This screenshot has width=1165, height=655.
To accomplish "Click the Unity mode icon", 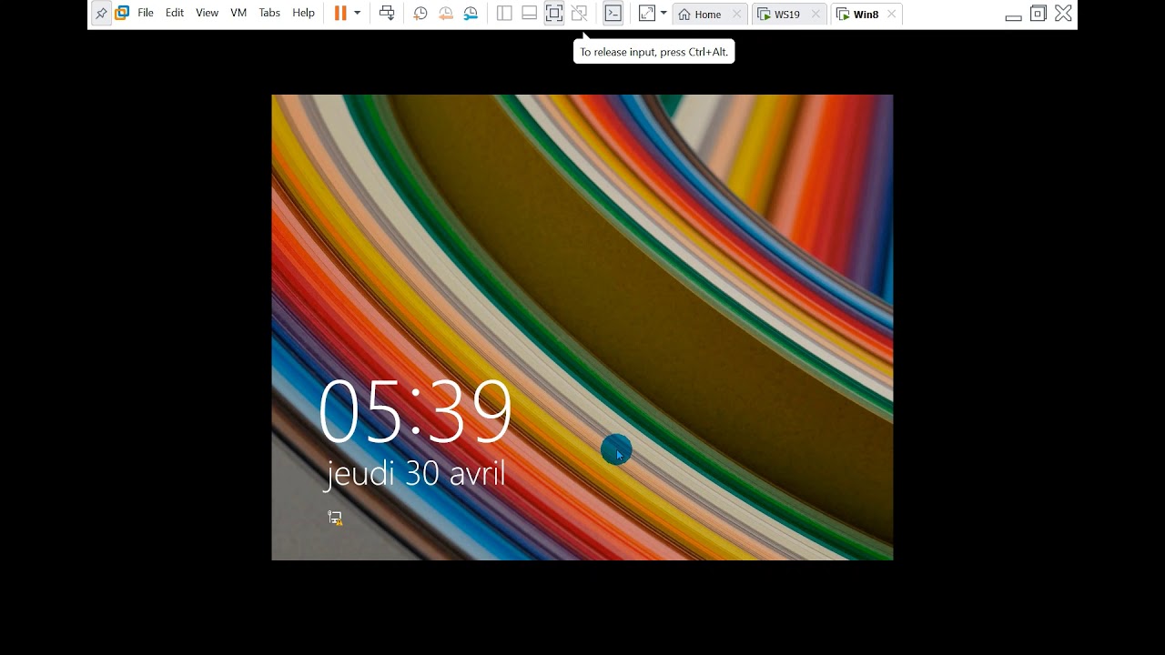I will [x=579, y=14].
